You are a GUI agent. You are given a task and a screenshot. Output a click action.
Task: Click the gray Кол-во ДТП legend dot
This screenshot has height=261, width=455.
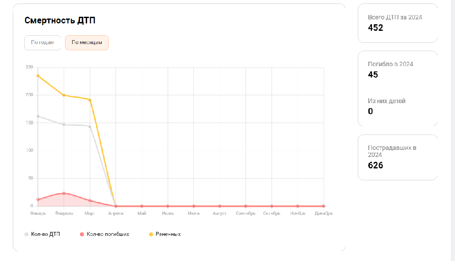point(27,235)
